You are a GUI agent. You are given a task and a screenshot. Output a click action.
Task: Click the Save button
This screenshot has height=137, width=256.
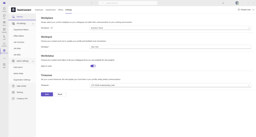coord(47,94)
